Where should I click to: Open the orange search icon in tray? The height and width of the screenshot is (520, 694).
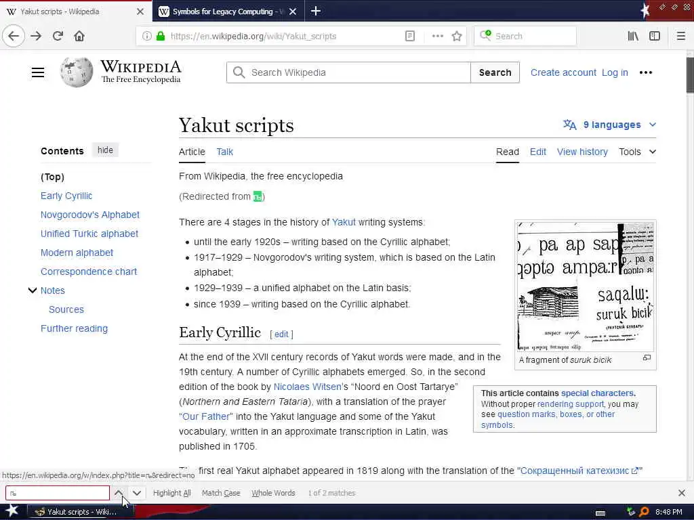pos(644,512)
